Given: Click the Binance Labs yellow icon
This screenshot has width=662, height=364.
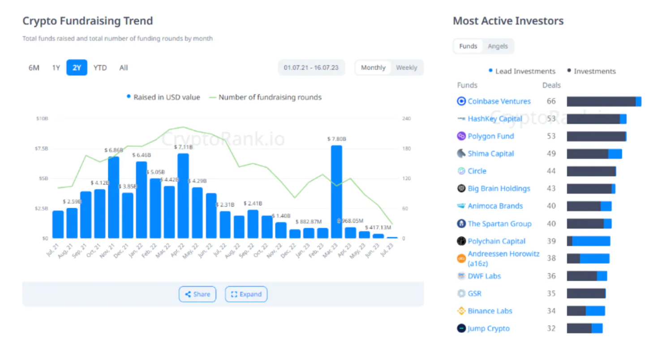Looking at the screenshot, I should coord(461,311).
